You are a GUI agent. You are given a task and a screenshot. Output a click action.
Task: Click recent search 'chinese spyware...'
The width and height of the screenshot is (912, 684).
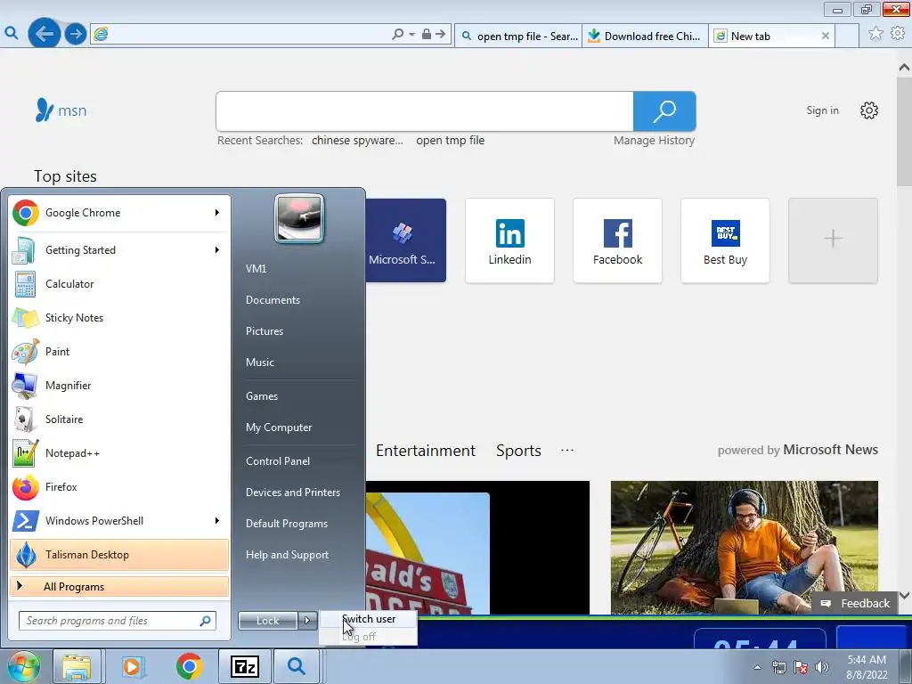(x=357, y=140)
